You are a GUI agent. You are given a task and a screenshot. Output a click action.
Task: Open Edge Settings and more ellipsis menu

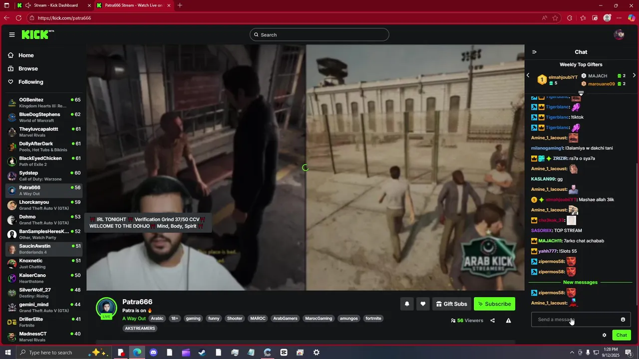pos(620,18)
